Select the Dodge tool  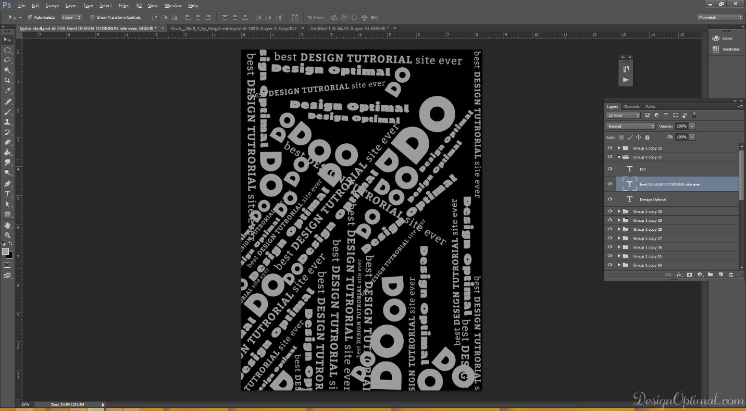point(7,173)
